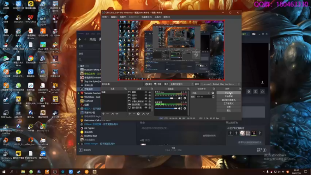
Task: Add a new scene in OBS scenes panel
Action: pyautogui.click(x=103, y=114)
